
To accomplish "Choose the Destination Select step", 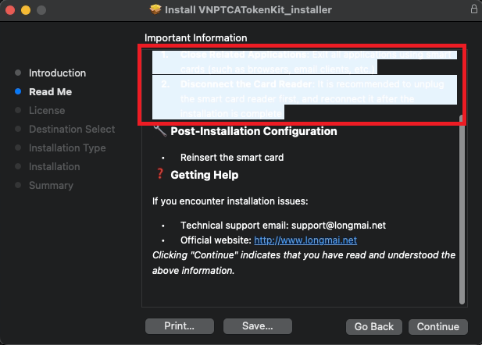I will pos(72,129).
